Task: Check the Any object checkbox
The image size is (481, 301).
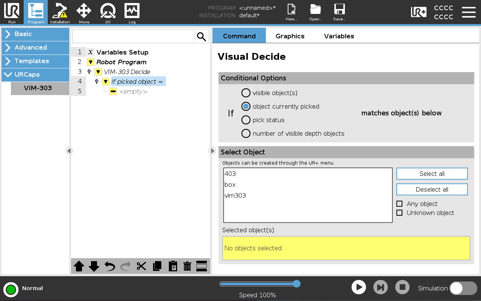Action: pos(399,204)
